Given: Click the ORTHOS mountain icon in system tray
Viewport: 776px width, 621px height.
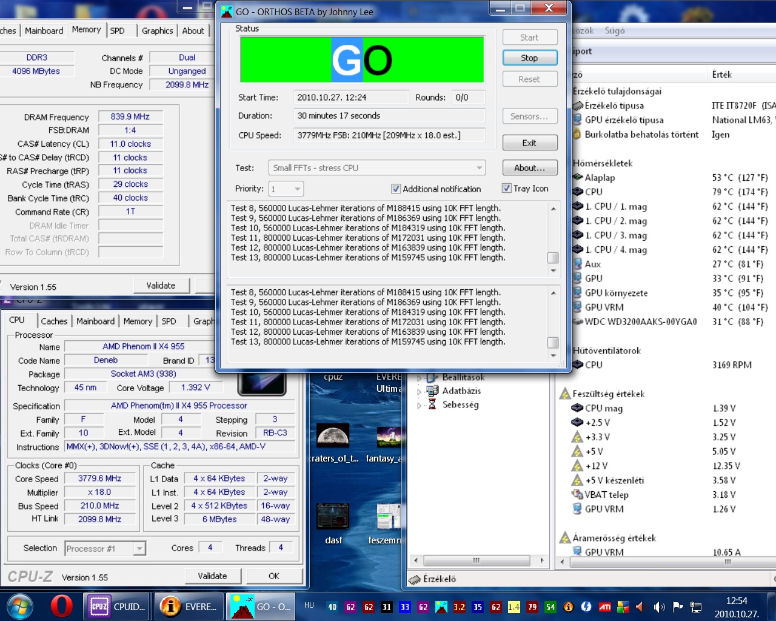Looking at the screenshot, I should click(x=441, y=606).
